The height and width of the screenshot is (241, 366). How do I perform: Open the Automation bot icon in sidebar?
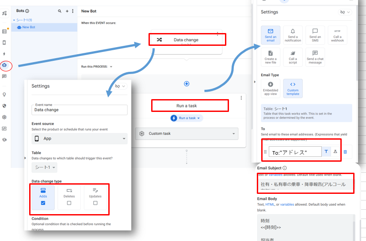coord(4,65)
